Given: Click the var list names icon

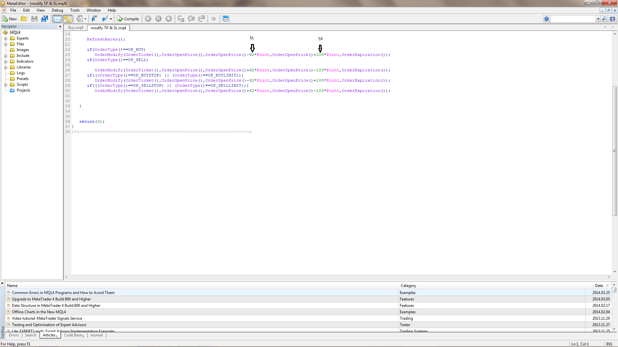Looking at the screenshot, I should click(94, 19).
